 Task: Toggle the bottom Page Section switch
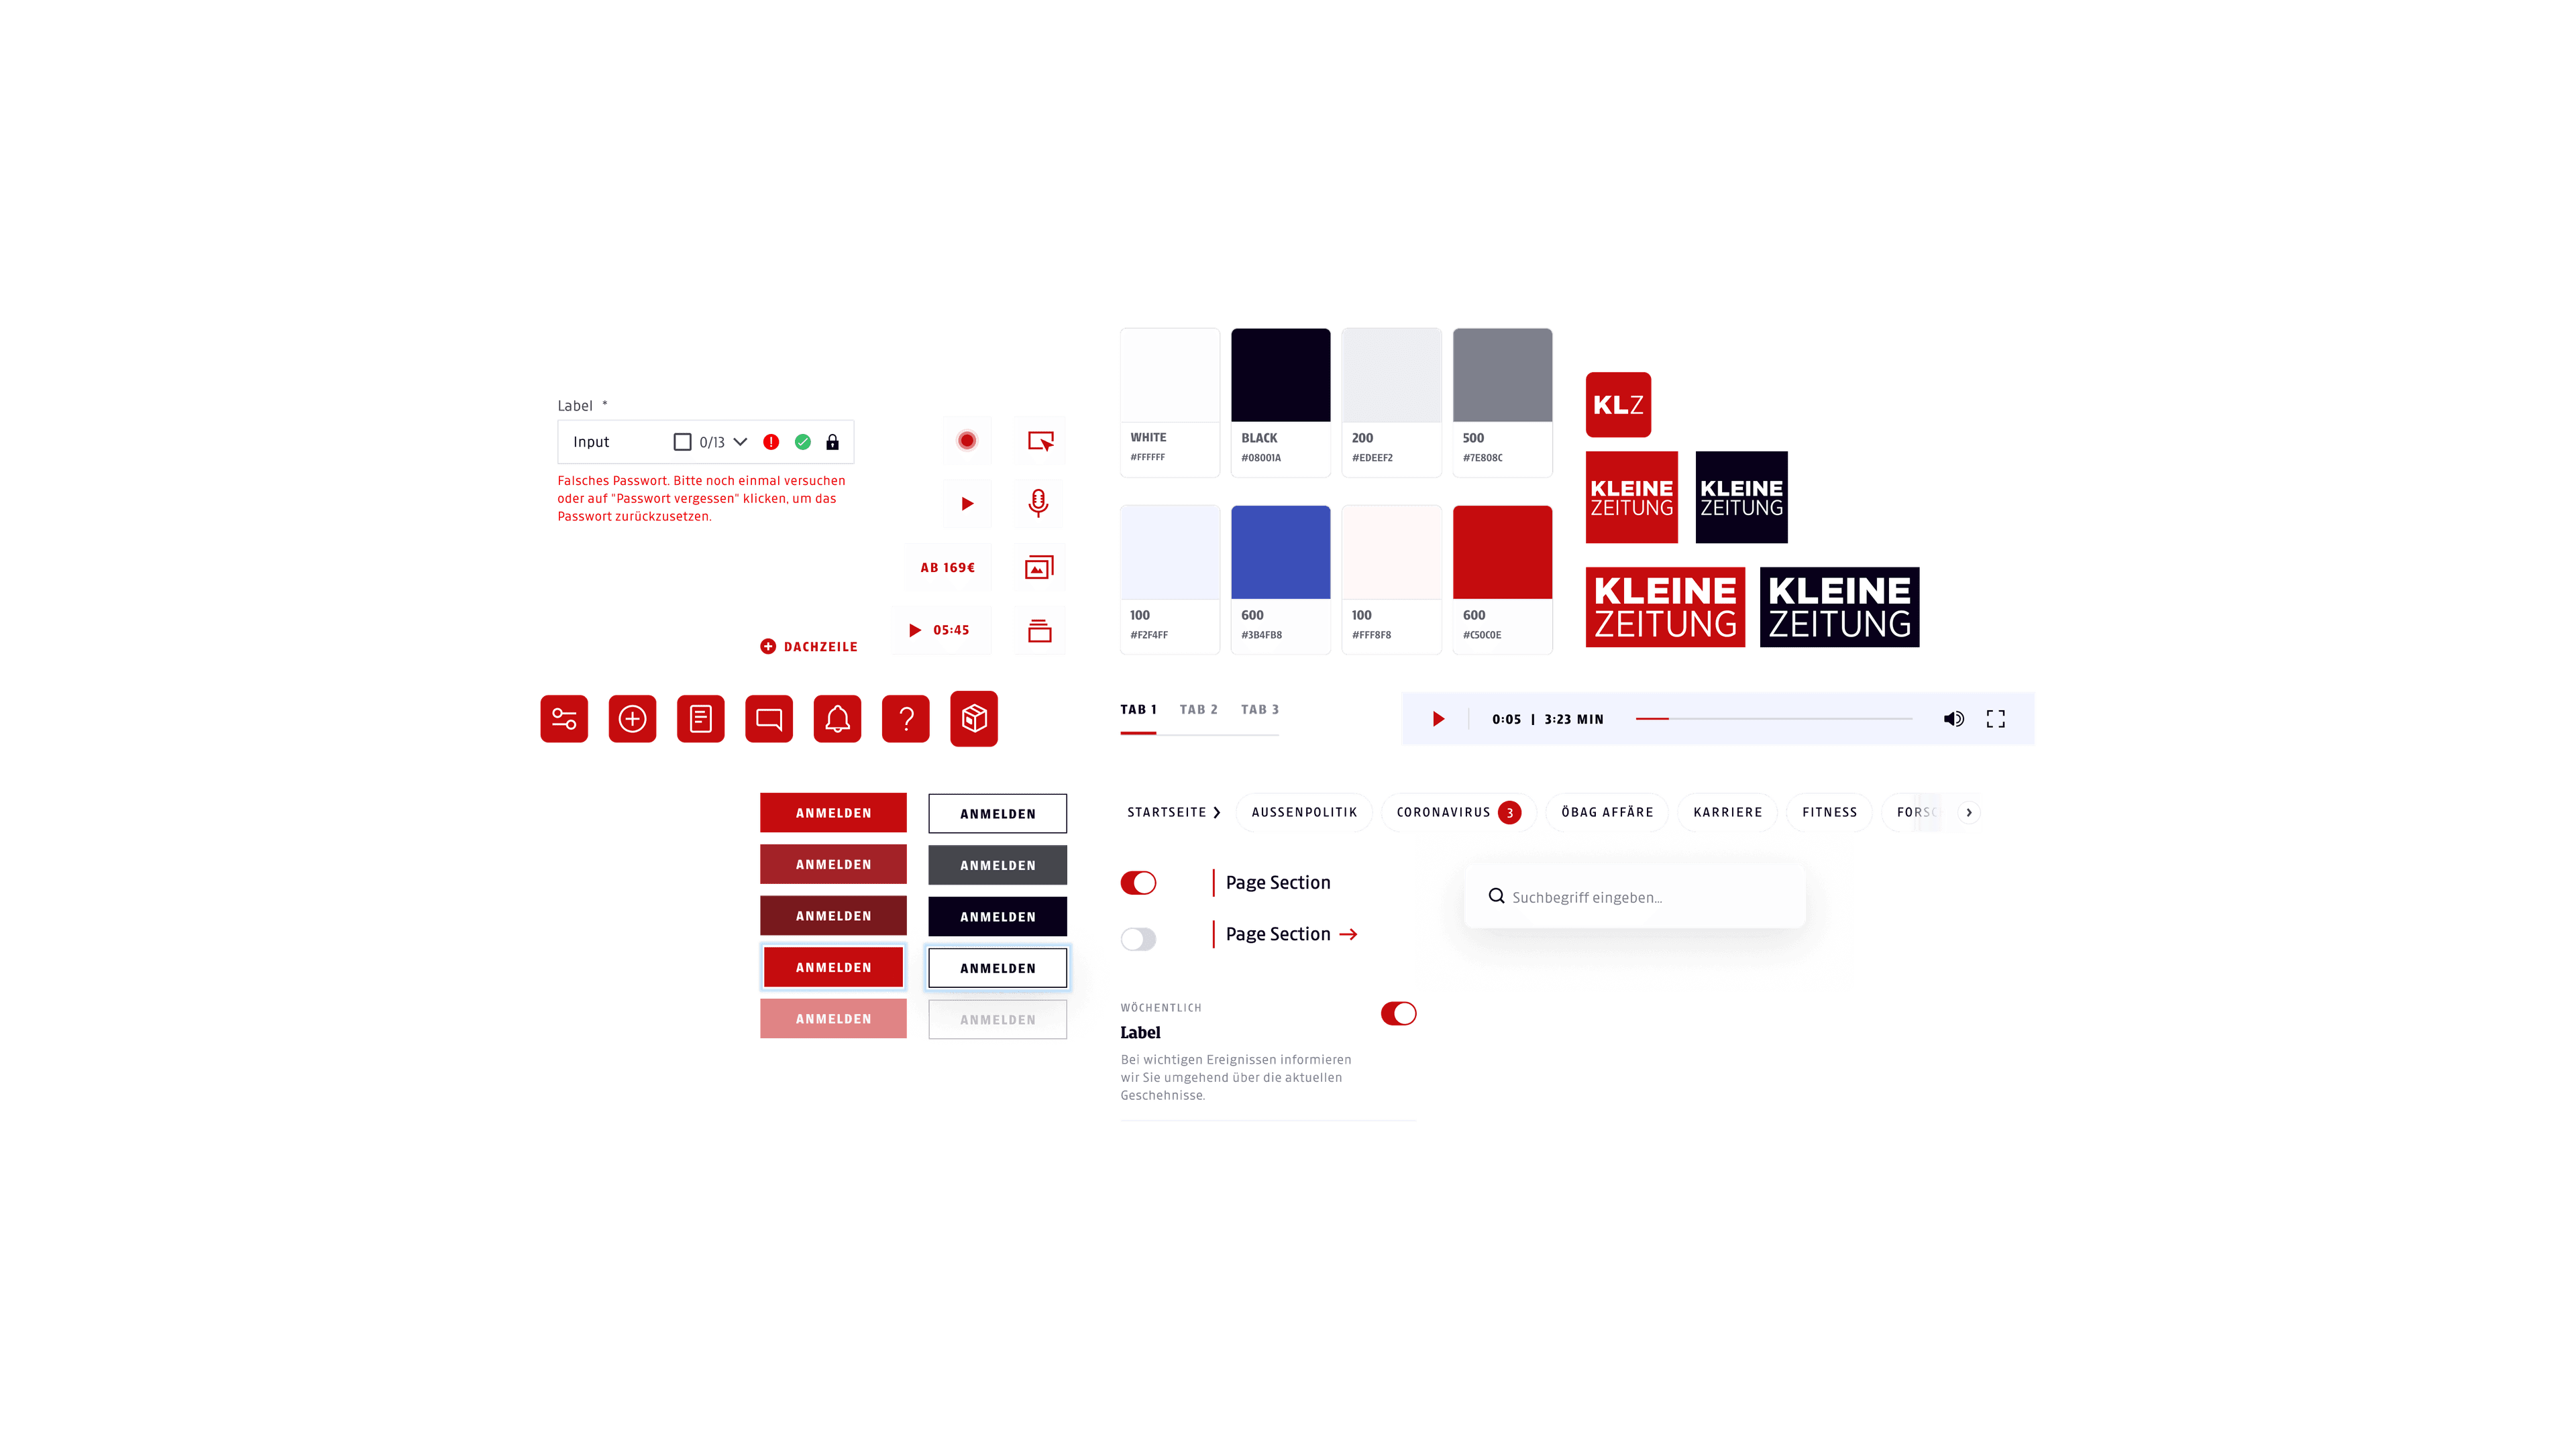(1138, 939)
